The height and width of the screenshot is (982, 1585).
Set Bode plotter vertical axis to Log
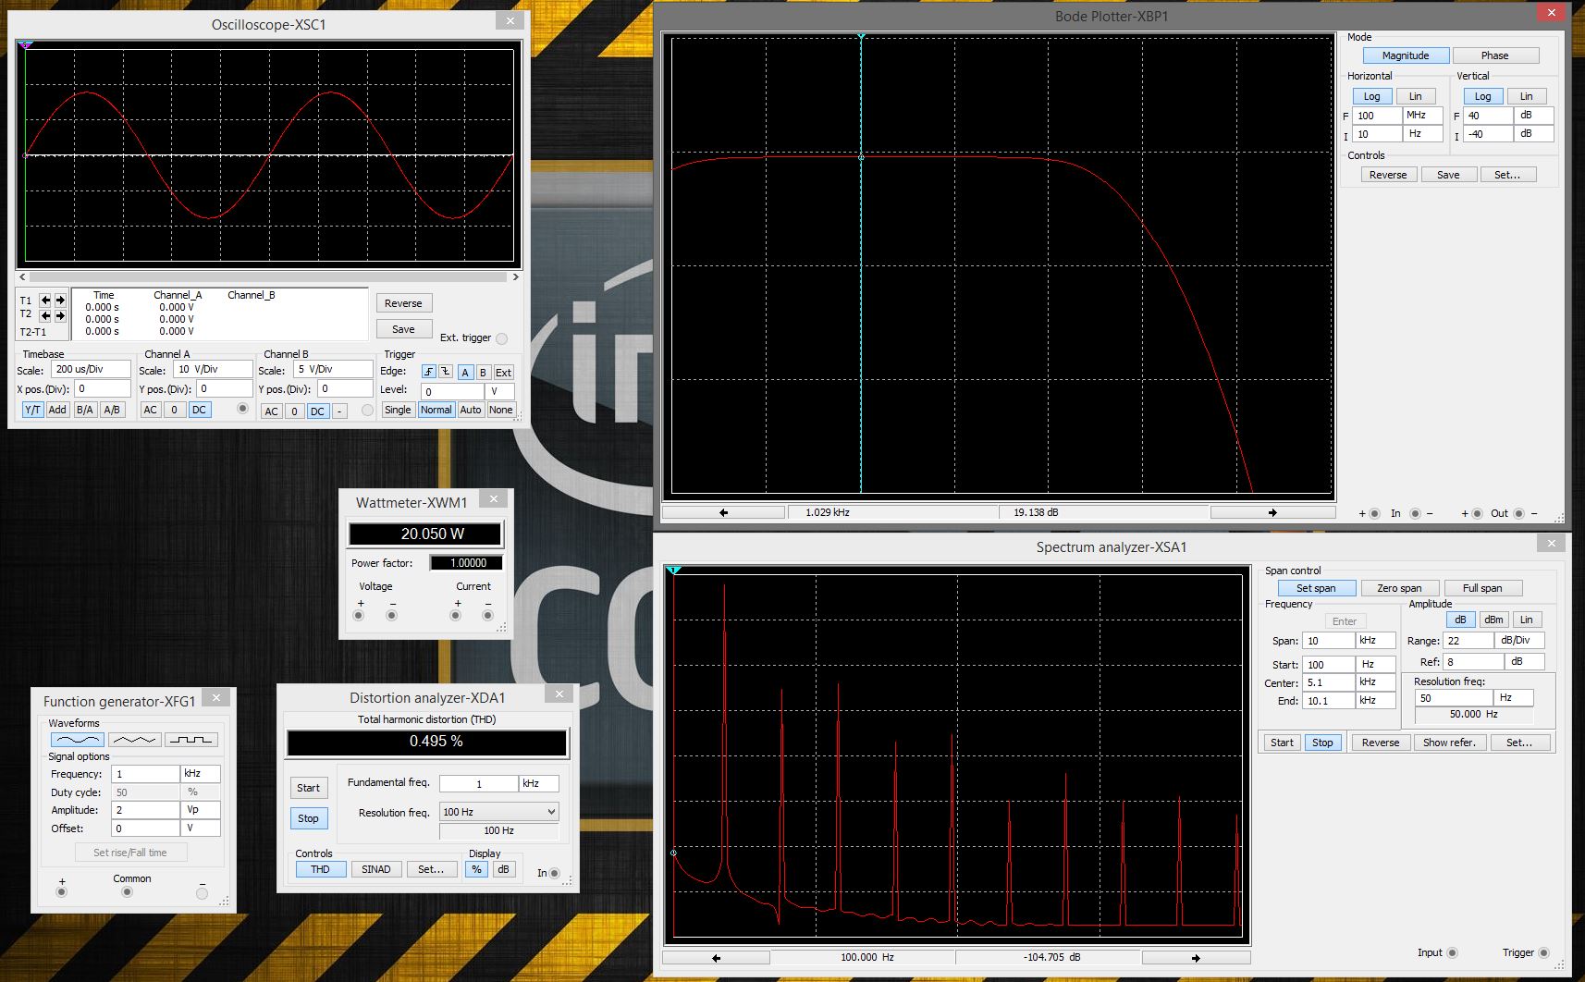[x=1482, y=96]
